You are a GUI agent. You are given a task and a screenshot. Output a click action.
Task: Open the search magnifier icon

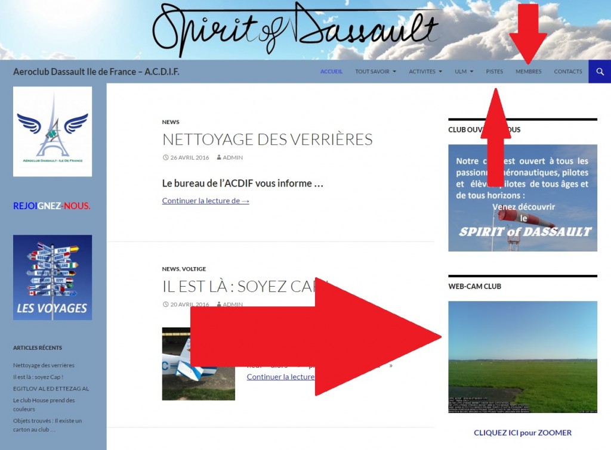click(600, 72)
